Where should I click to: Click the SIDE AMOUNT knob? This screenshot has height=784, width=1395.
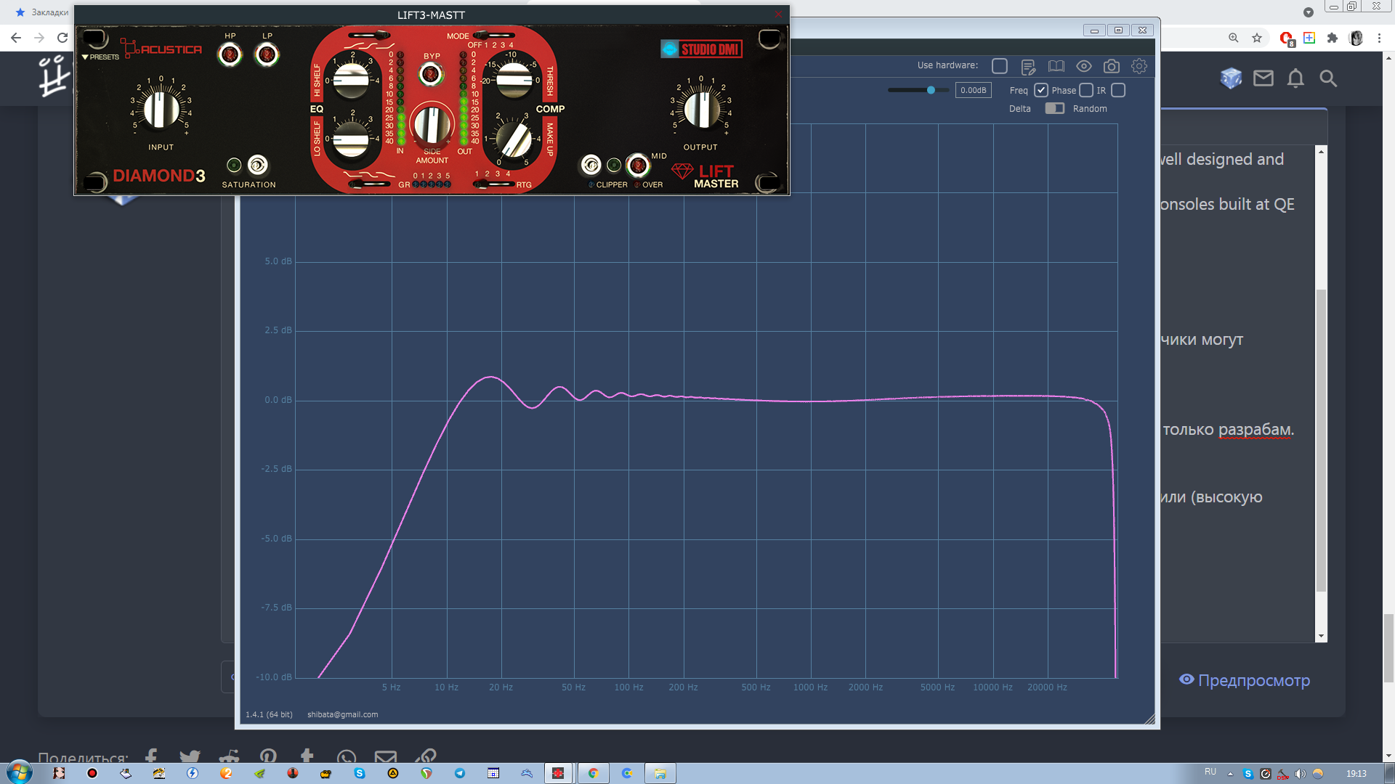coord(432,124)
